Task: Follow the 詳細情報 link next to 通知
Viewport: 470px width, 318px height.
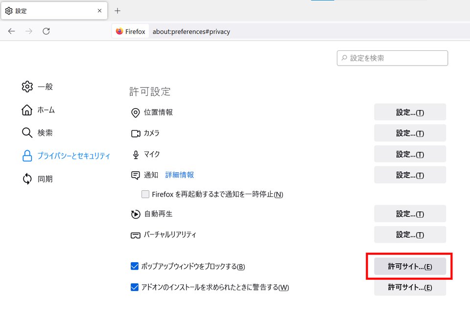Action: tap(180, 175)
